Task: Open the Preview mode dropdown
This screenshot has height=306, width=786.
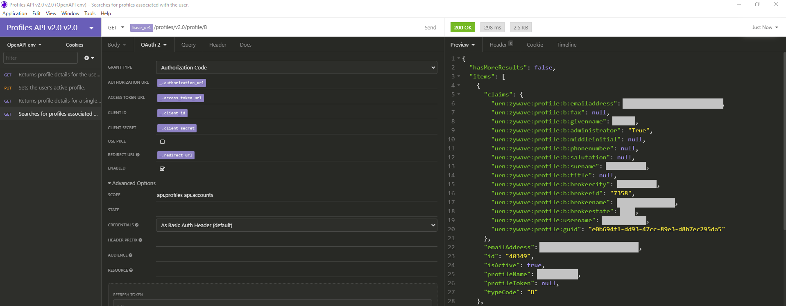Action: click(x=463, y=45)
